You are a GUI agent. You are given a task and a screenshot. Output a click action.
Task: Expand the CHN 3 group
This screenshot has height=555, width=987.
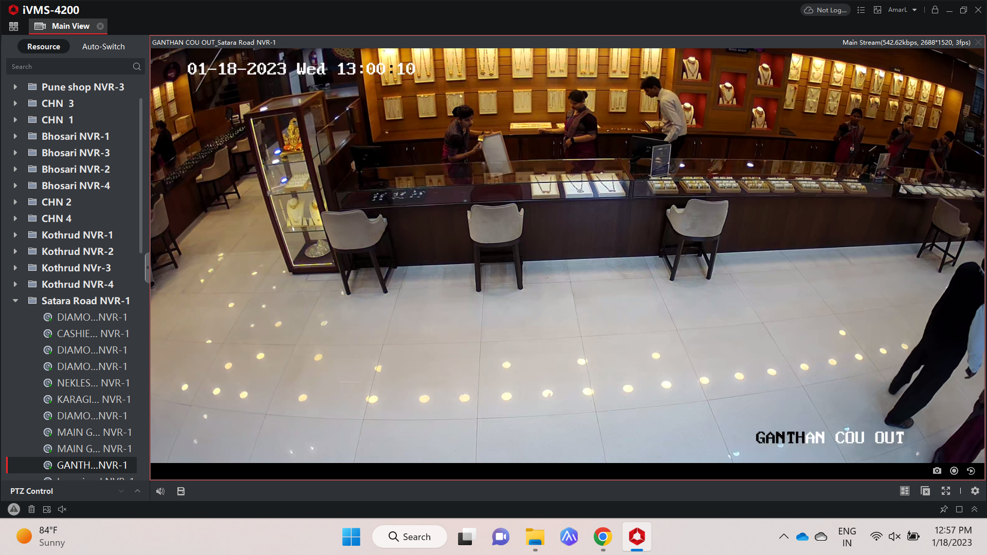(15, 103)
